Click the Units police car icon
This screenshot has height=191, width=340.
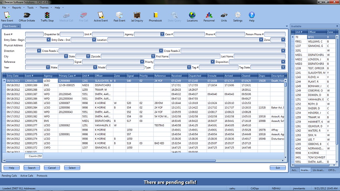[224, 16]
